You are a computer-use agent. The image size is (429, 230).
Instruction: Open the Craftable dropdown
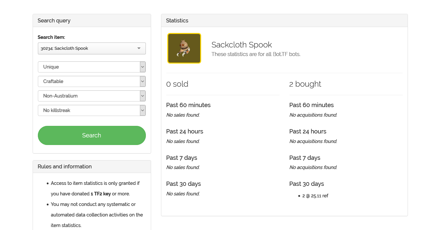click(x=92, y=81)
